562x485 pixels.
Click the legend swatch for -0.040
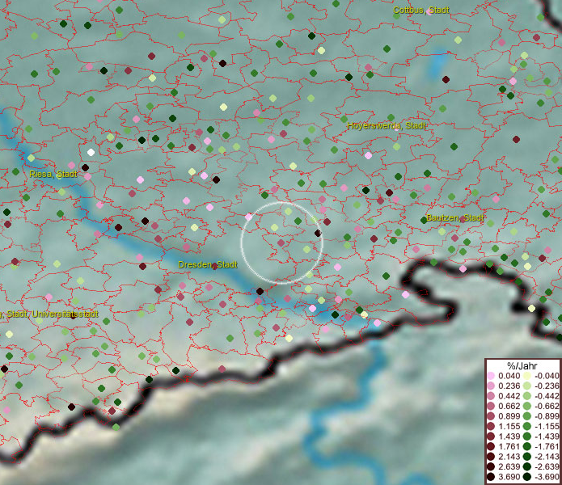click(527, 376)
